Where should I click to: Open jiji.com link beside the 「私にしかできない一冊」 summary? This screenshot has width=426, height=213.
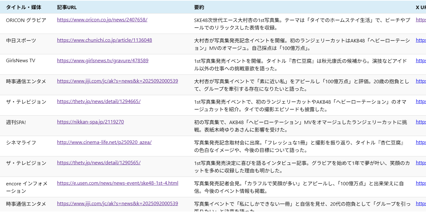117,204
